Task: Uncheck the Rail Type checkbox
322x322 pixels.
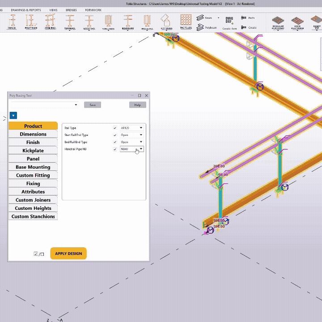Action: [x=115, y=128]
